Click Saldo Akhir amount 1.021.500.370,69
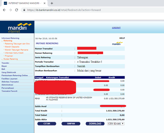Image resolution: width=164 pixels, height=133 pixels. click(115, 120)
